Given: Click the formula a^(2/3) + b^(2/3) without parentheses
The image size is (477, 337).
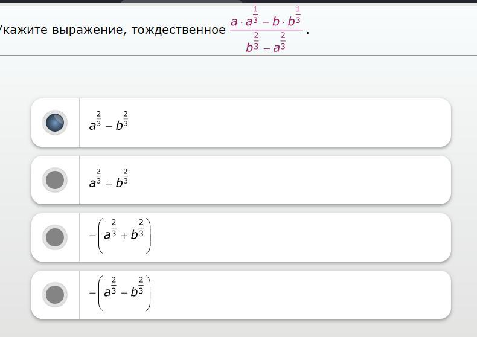Looking at the screenshot, I should click(x=109, y=179).
